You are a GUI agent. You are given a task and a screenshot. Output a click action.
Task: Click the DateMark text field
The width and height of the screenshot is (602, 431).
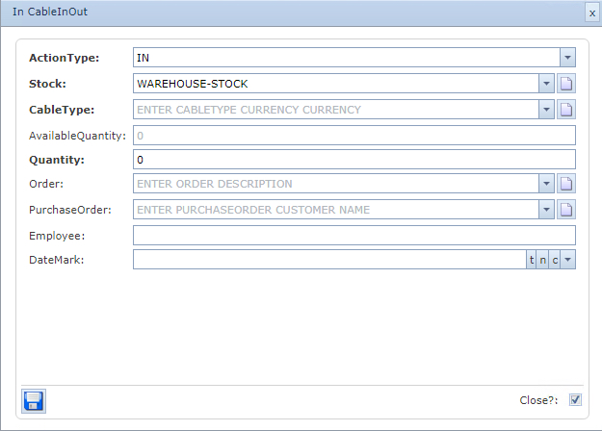[x=327, y=260]
